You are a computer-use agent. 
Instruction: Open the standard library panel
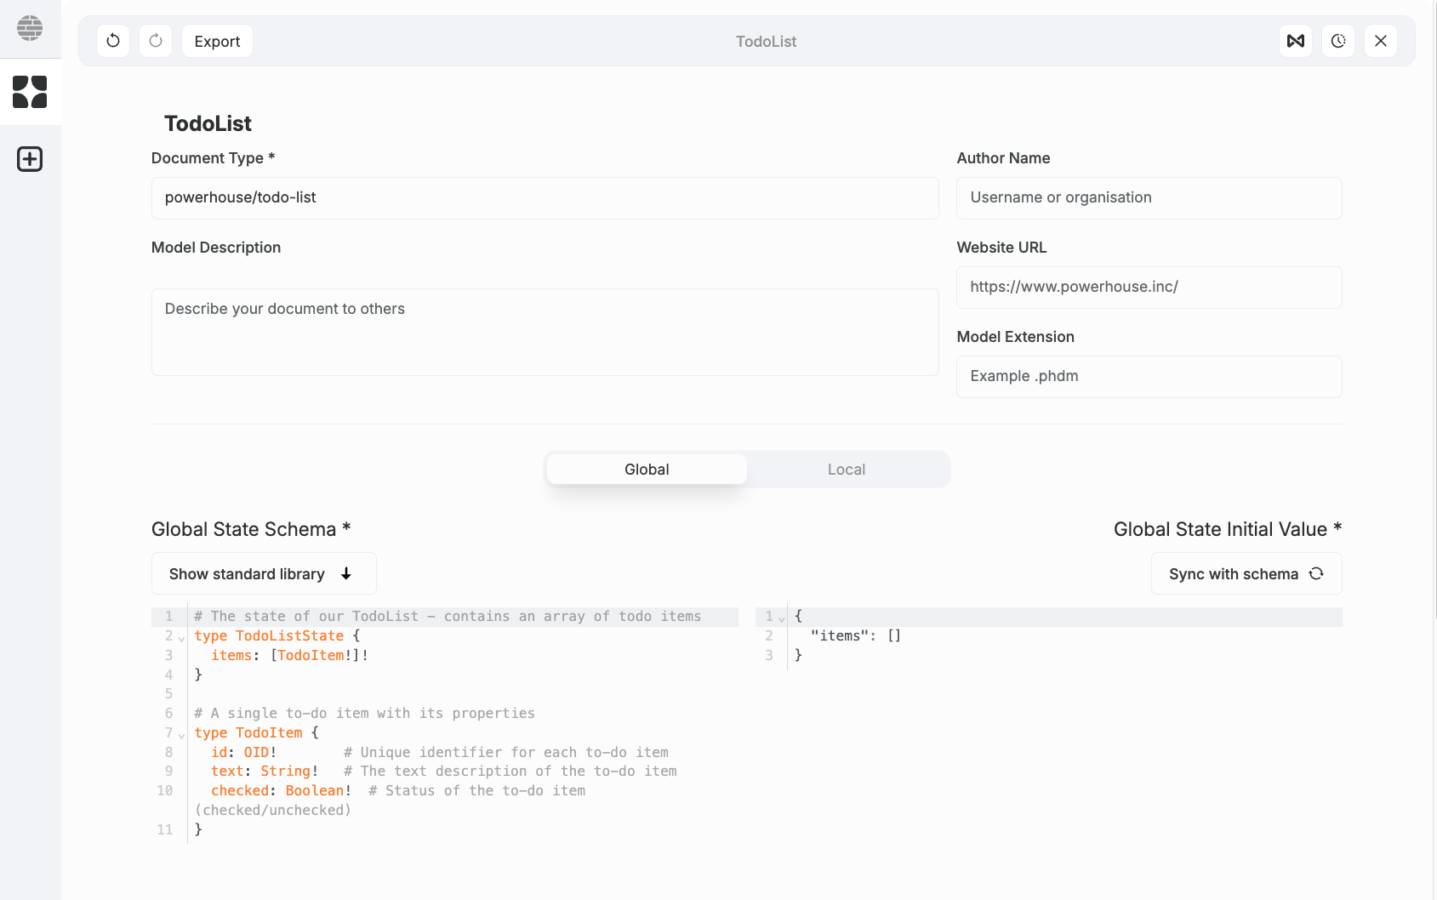[263, 573]
